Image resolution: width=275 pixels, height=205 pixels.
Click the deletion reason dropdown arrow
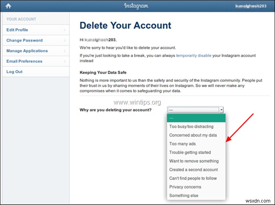point(221,110)
